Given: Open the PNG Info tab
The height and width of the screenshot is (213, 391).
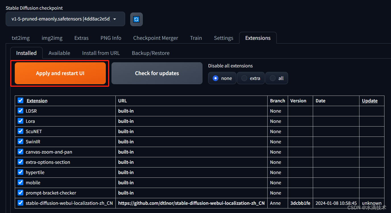Looking at the screenshot, I should [111, 38].
